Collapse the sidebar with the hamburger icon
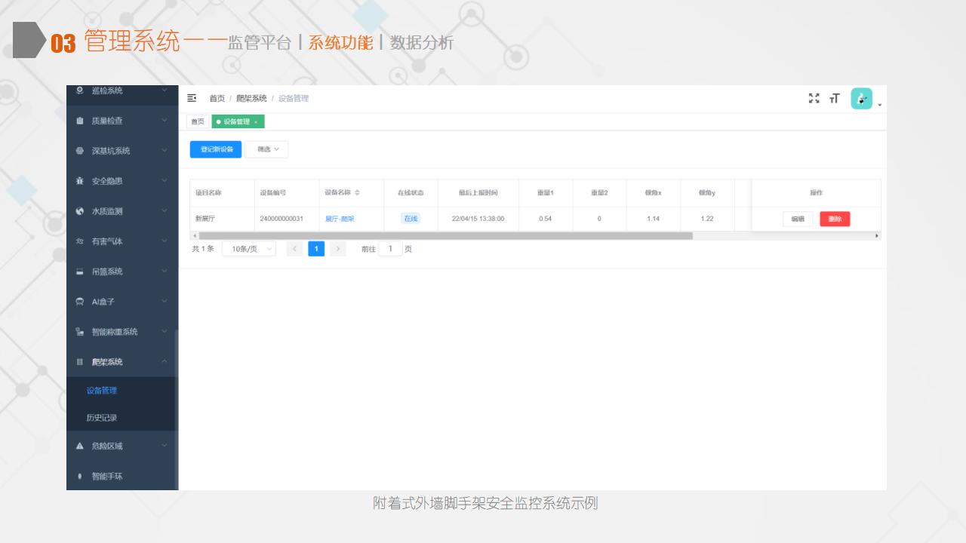 coord(192,98)
